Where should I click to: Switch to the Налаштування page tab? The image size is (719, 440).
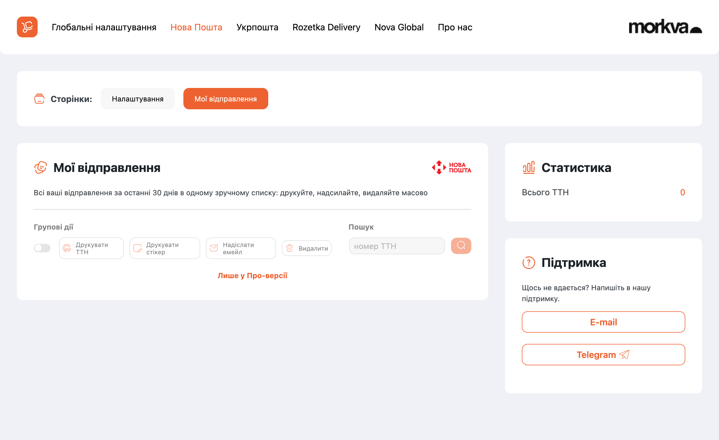click(137, 98)
